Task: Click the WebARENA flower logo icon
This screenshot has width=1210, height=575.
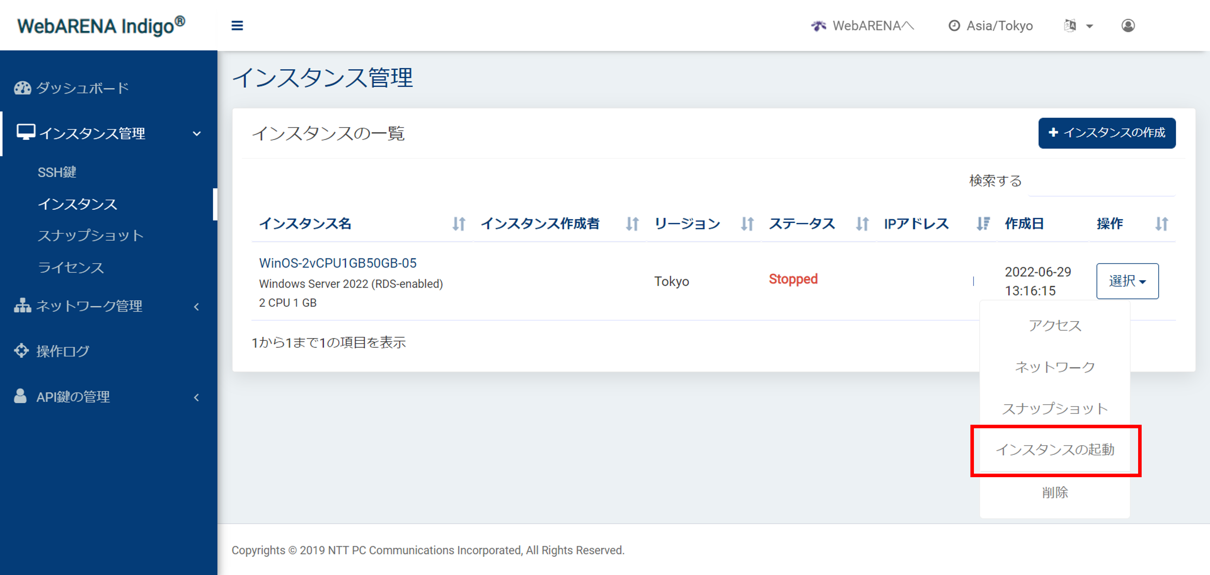Action: [819, 26]
